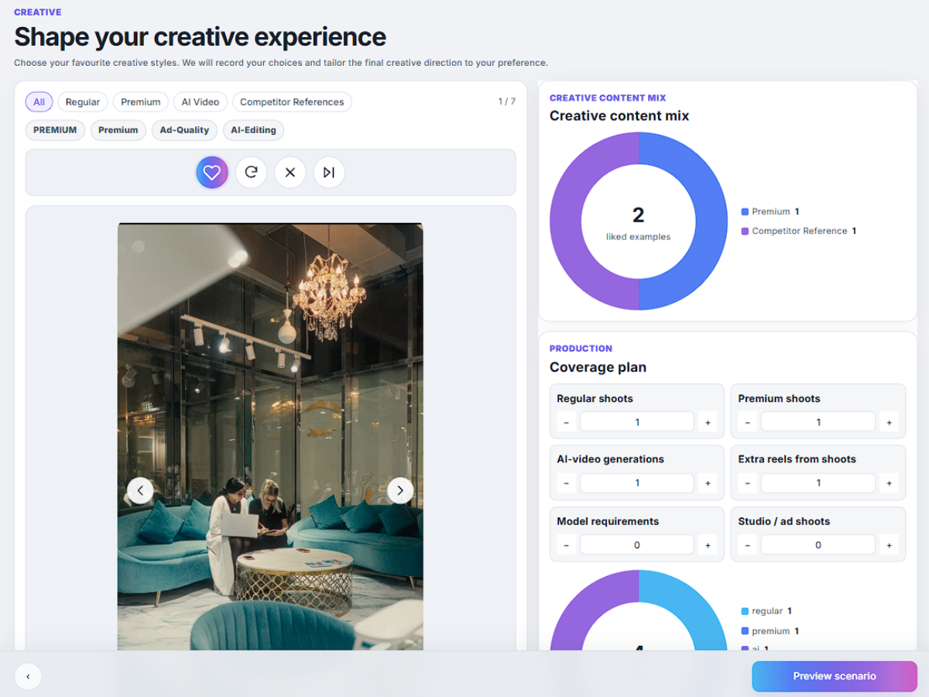Dismiss the creative with the X icon

coord(290,173)
